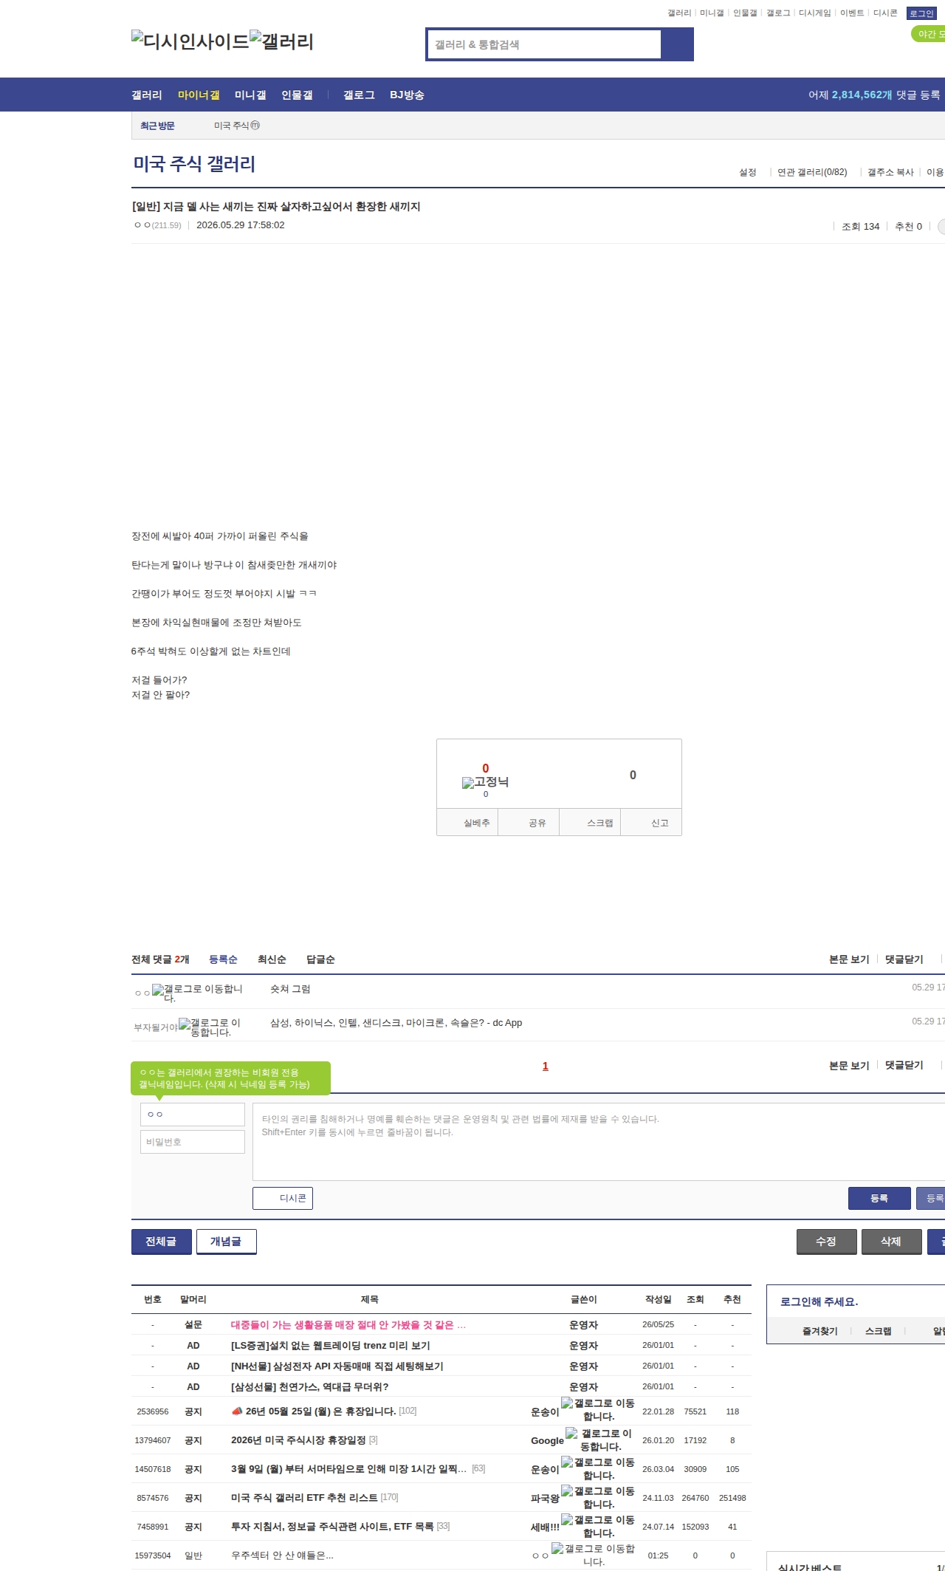The image size is (945, 1571).
Task: Go to comment page 1
Action: coord(546,1066)
